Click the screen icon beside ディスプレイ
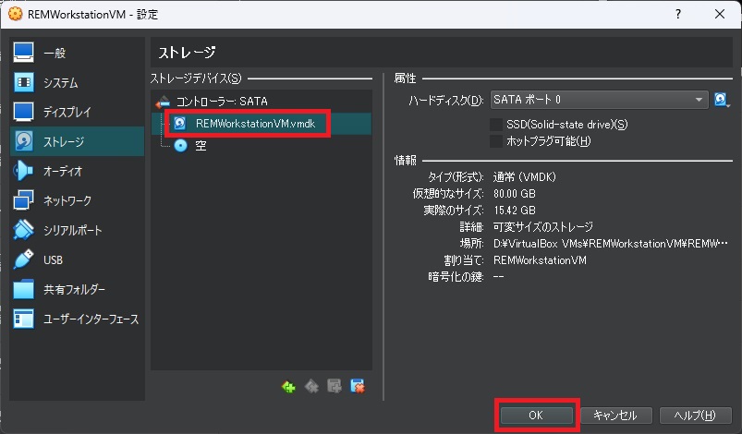 coord(24,112)
